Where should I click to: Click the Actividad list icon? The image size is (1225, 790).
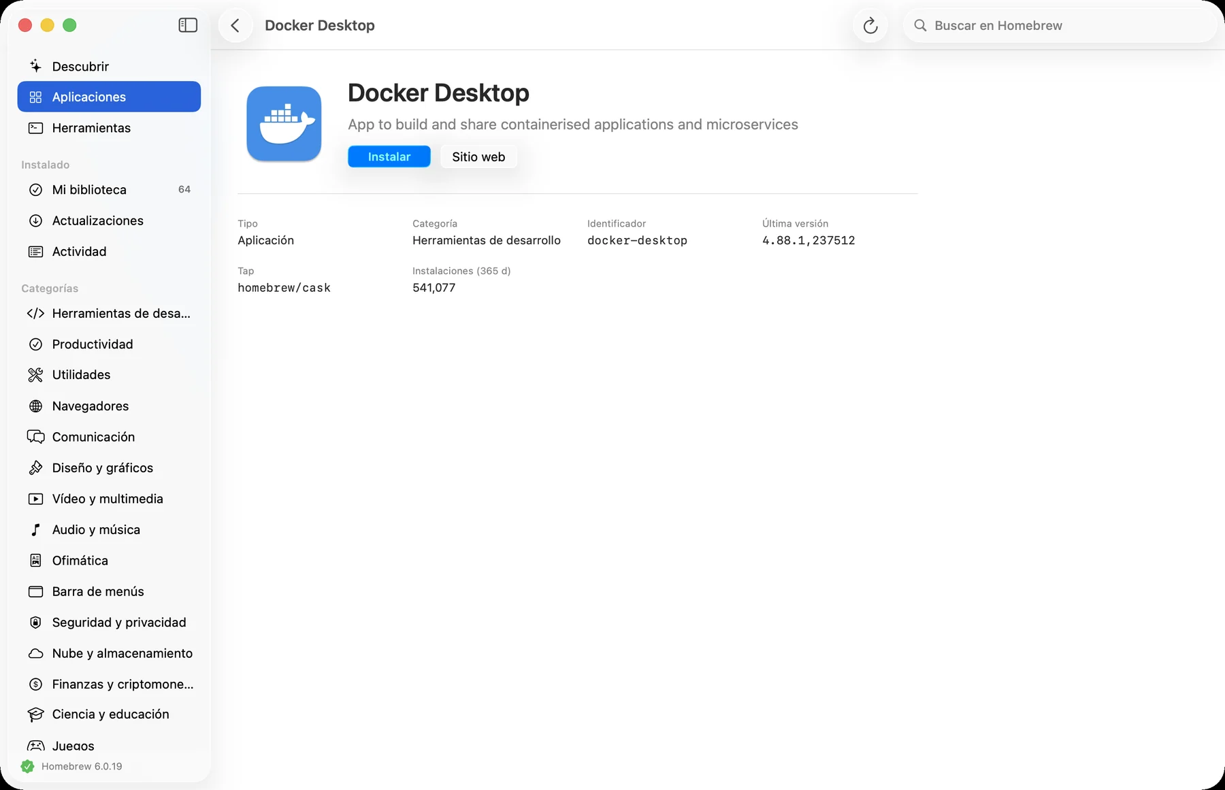click(35, 252)
